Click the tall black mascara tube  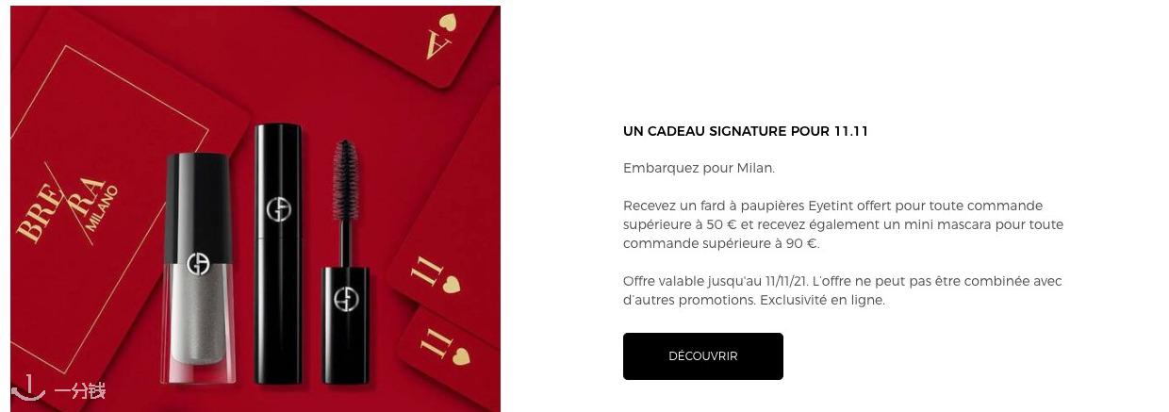(x=277, y=254)
